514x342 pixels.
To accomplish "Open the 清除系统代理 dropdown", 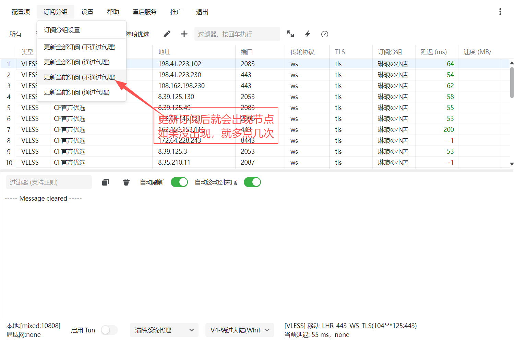I will pos(164,330).
